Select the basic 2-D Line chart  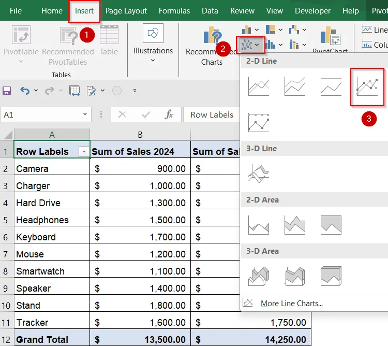259,86
